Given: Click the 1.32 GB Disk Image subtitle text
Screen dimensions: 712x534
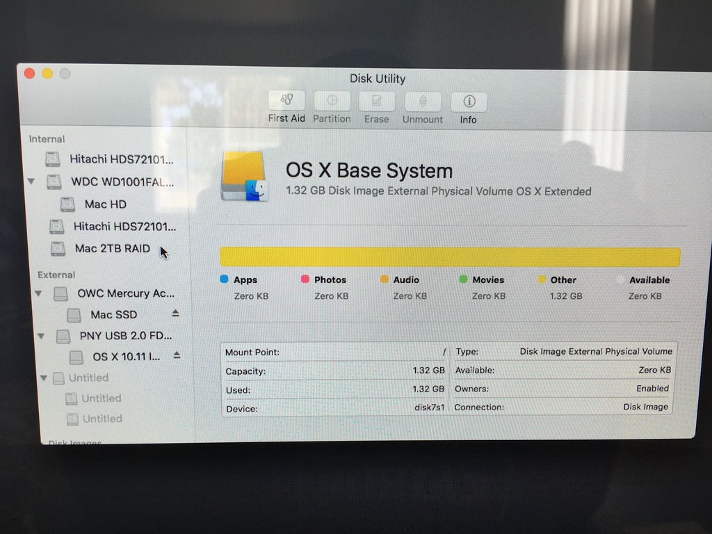Looking at the screenshot, I should [438, 191].
